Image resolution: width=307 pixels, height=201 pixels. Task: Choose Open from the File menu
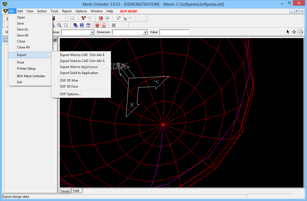[x=30, y=17]
